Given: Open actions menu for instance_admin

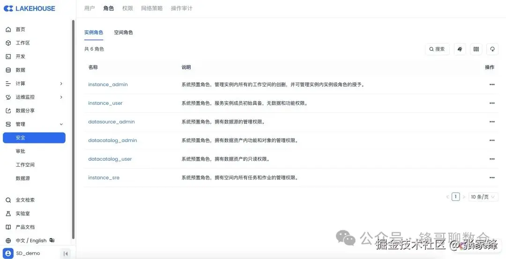Looking at the screenshot, I should [492, 84].
